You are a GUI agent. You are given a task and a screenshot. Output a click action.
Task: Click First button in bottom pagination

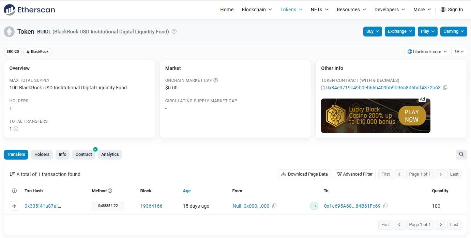pos(385,225)
